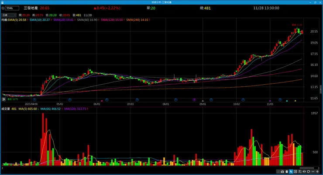Click the lock icon in title bar
This screenshot has width=323, height=175.
coord(2,2)
